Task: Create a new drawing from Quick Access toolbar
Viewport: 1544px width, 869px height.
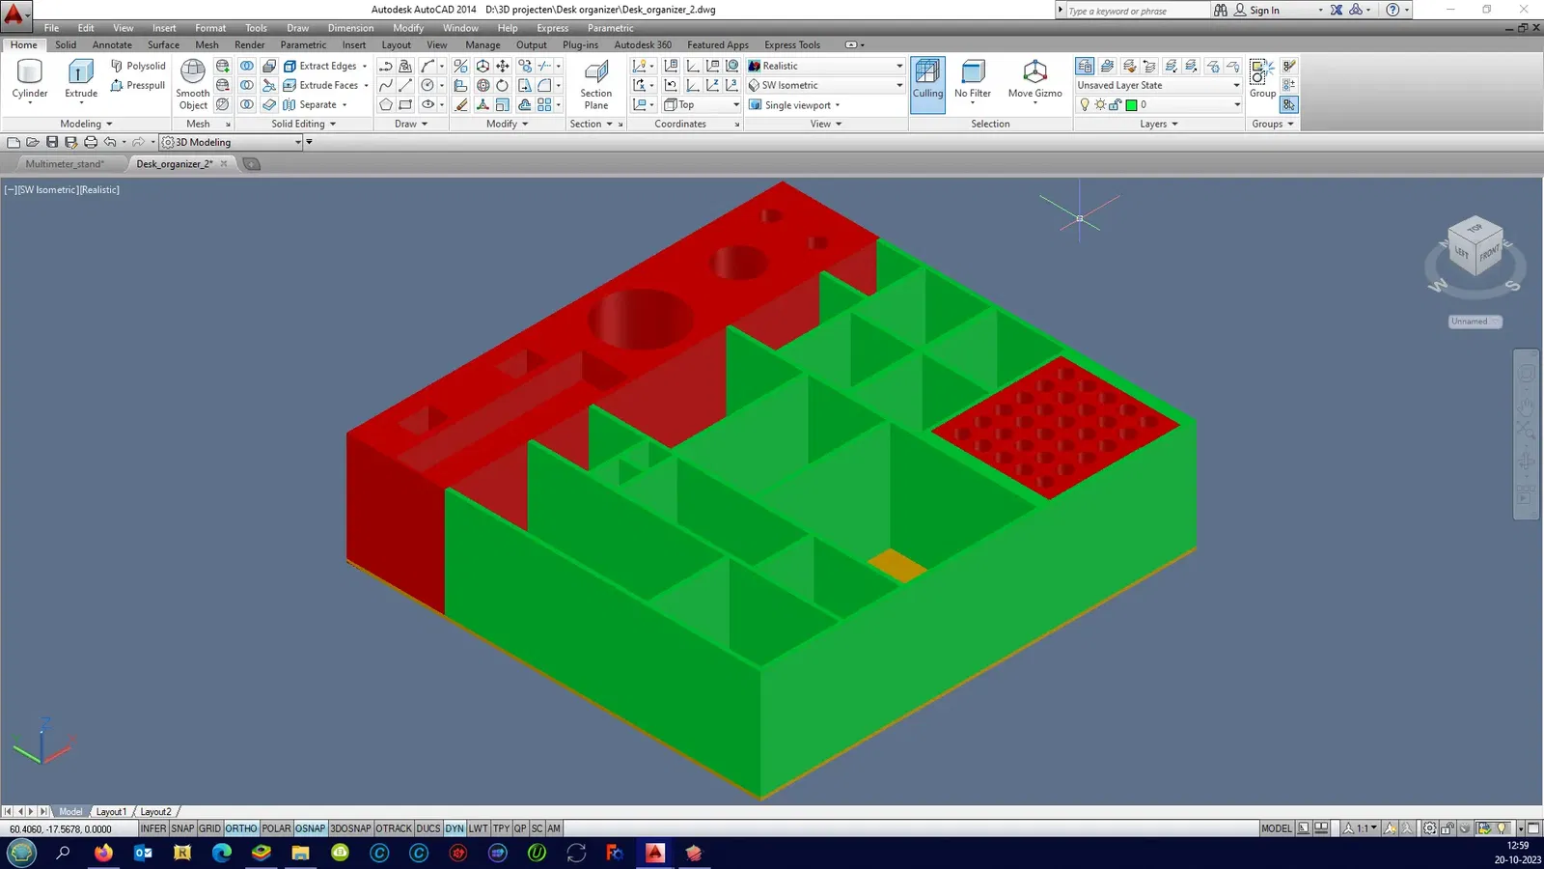Action: (14, 142)
